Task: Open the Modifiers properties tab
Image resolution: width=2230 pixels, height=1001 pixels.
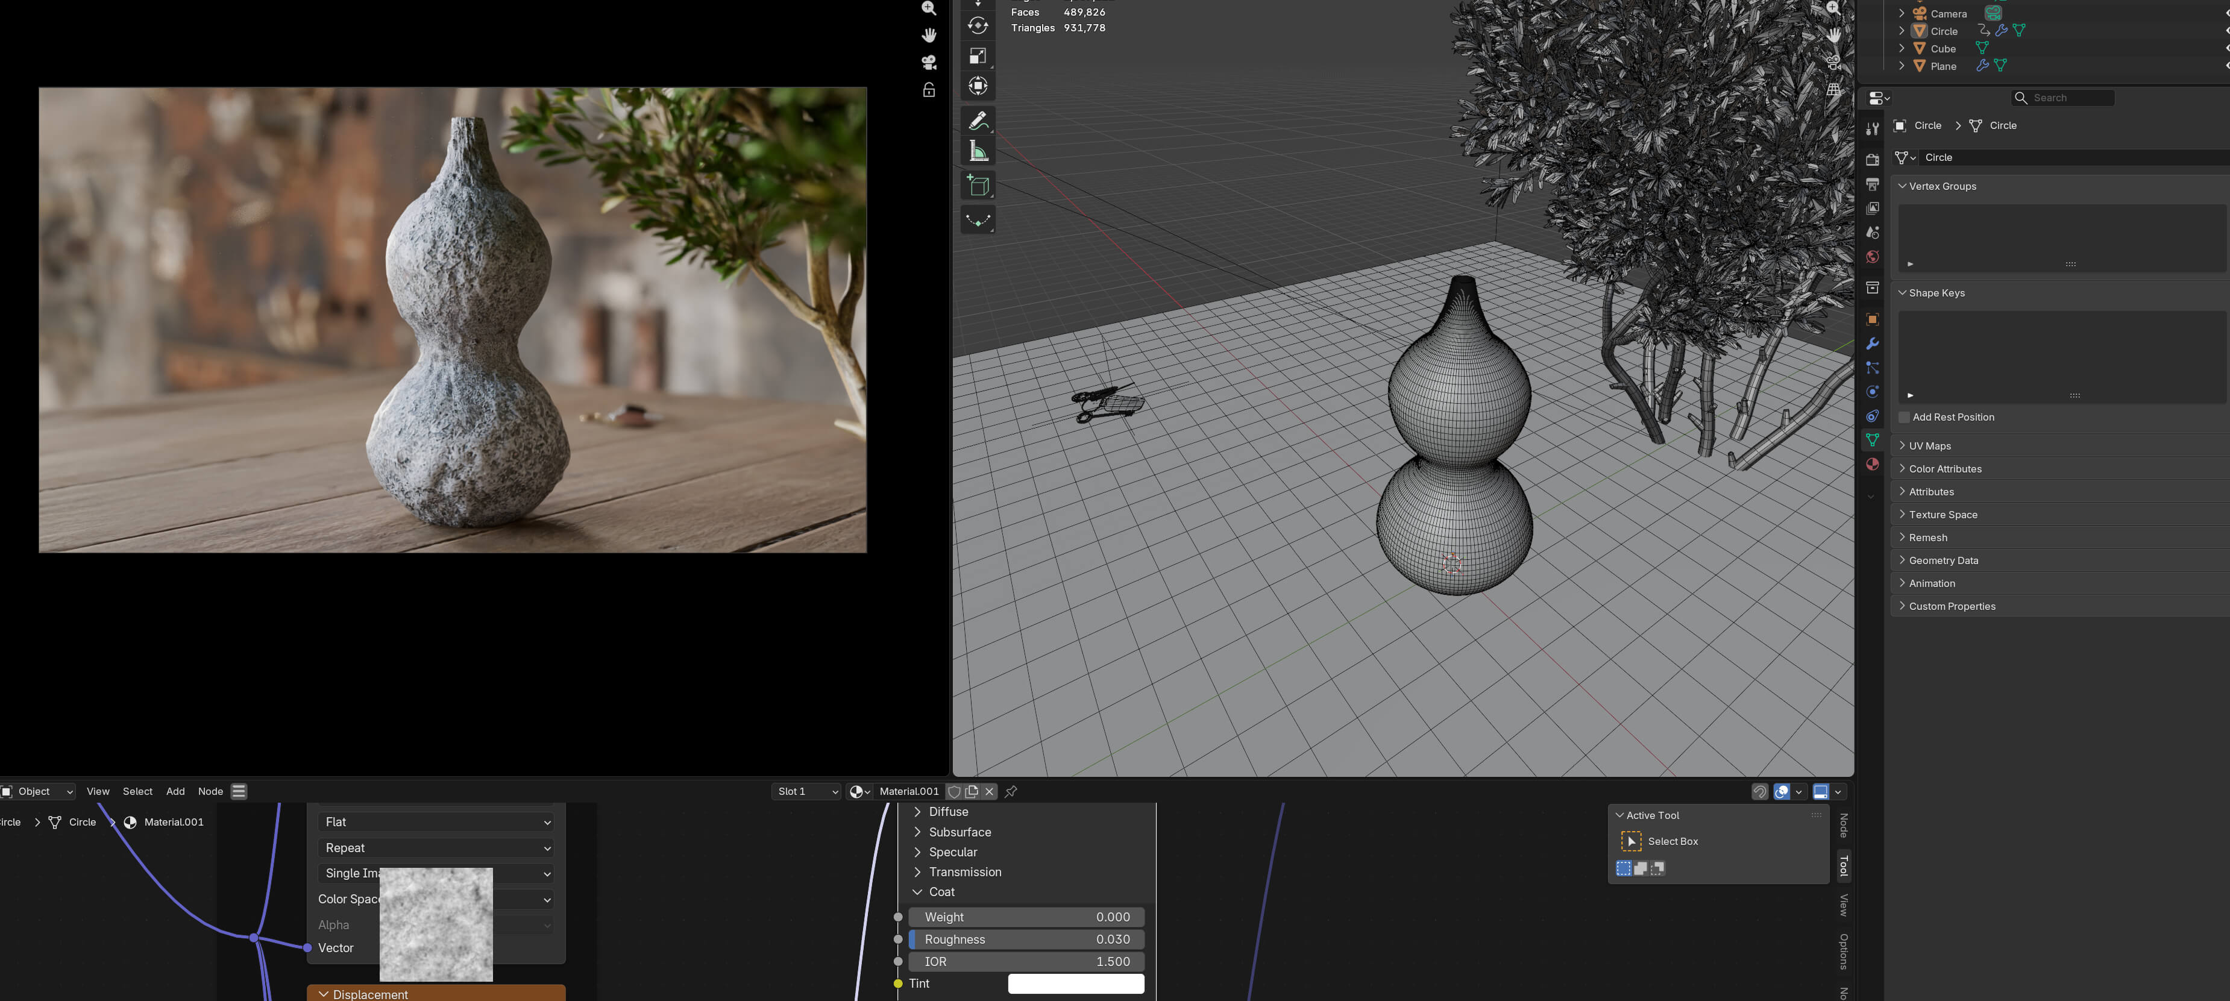Action: 1873,344
